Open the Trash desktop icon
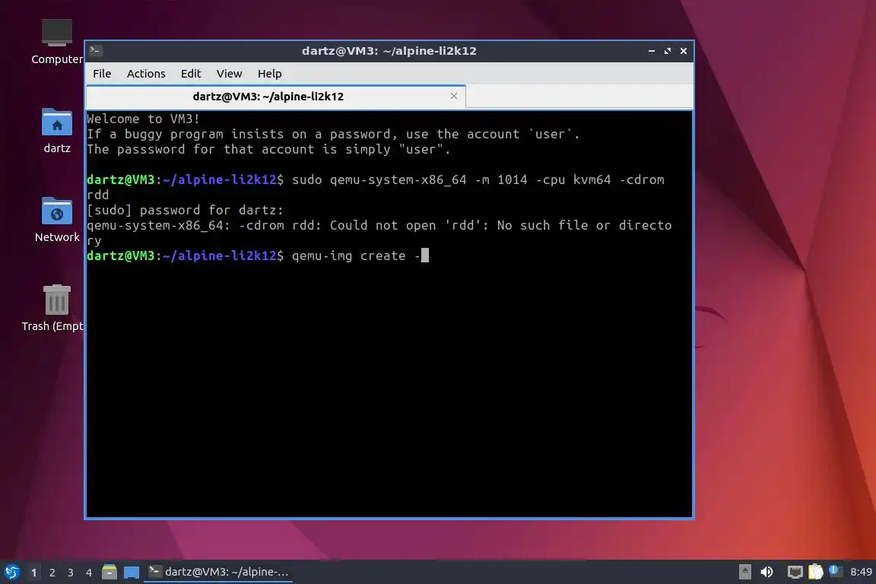This screenshot has height=584, width=876. click(56, 309)
